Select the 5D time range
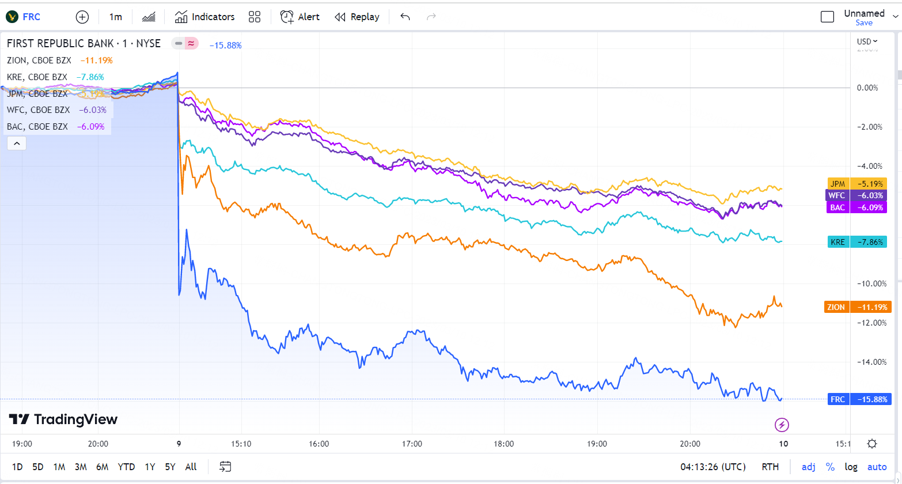902x484 pixels. point(38,467)
